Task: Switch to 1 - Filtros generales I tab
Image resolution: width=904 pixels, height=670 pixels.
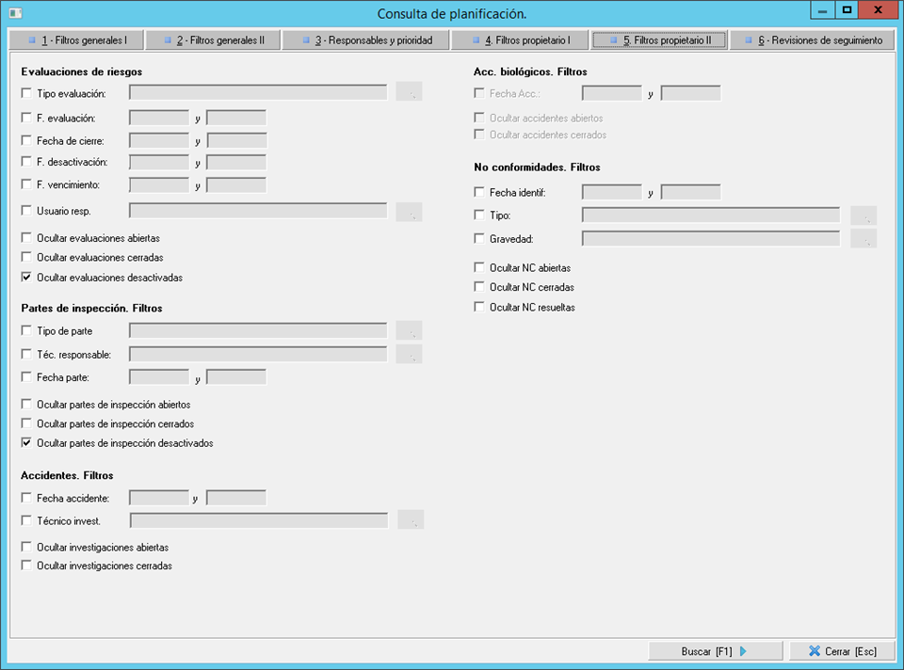Action: [75, 40]
